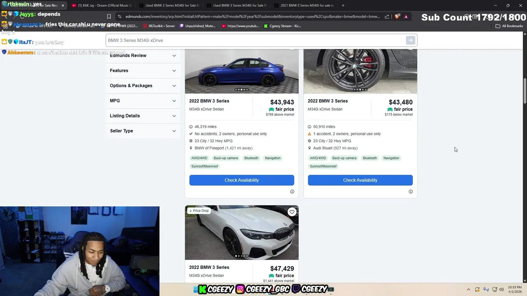Click "Audi Stuart" dealer name
This screenshot has width=527, height=296.
[x=323, y=148]
